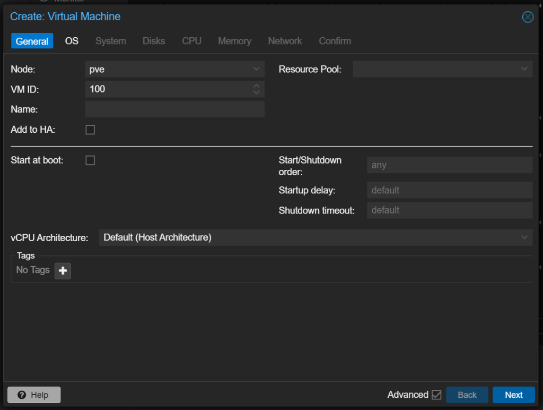Tick the Start at boot checkbox
This screenshot has height=410, width=543.
[x=90, y=160]
